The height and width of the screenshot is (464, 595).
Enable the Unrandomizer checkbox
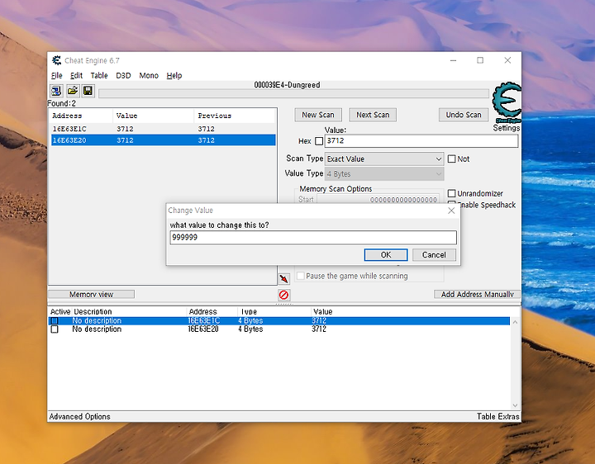point(451,193)
